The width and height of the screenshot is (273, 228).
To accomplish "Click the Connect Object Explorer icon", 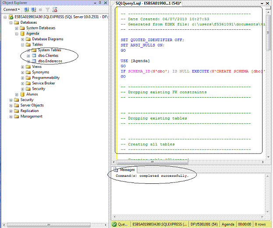I will 26,10.
